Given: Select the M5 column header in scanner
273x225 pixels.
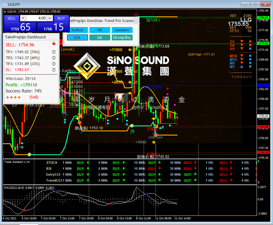Looking at the screenshot, I should 100,30.
